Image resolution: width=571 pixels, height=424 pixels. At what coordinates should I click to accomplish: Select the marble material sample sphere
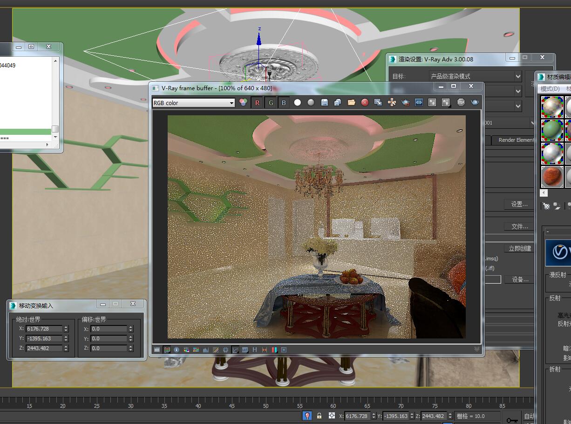[552, 107]
